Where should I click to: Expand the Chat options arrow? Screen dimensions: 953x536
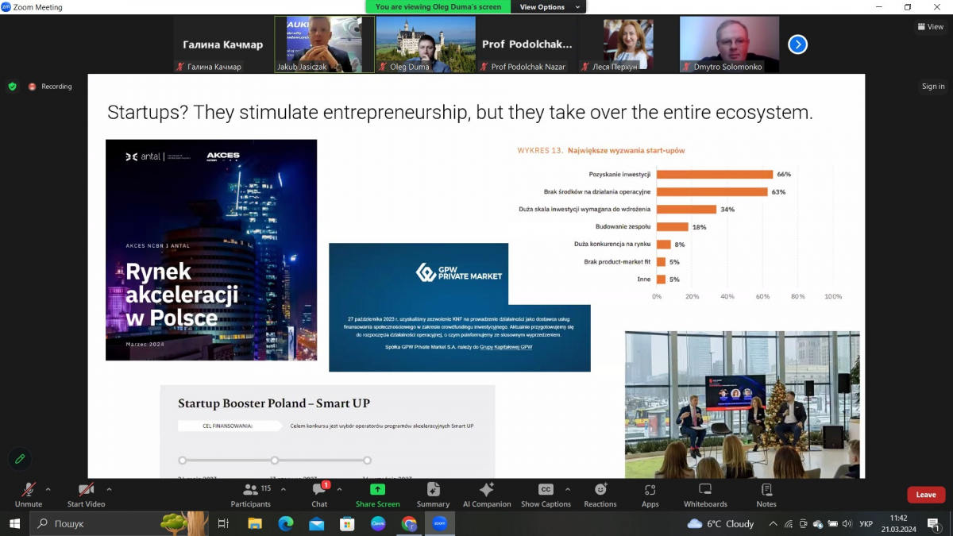coord(339,489)
